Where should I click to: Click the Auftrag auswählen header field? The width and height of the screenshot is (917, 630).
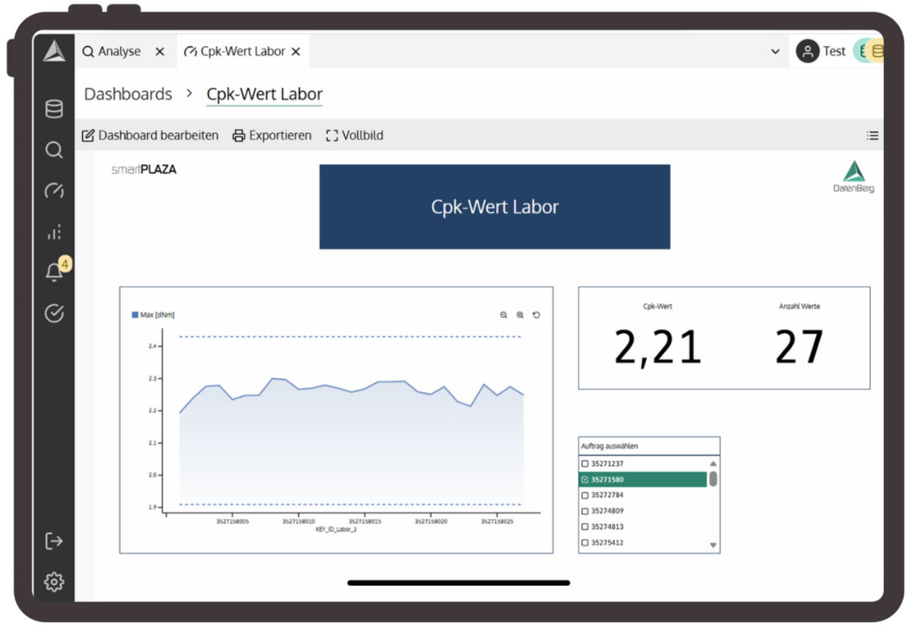click(x=649, y=446)
